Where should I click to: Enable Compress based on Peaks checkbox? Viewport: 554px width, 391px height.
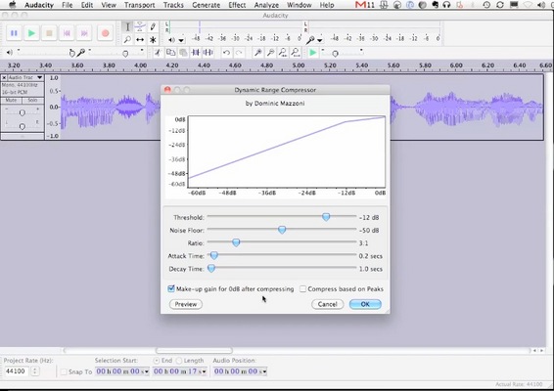302,289
